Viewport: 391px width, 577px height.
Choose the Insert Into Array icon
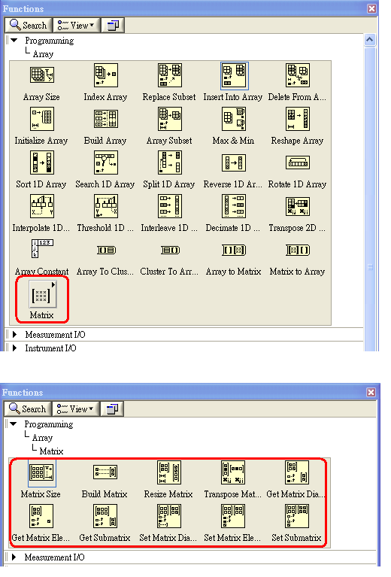[x=235, y=76]
